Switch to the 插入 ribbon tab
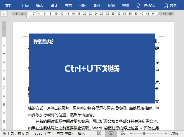The width and height of the screenshot is (184, 137). [39, 5]
